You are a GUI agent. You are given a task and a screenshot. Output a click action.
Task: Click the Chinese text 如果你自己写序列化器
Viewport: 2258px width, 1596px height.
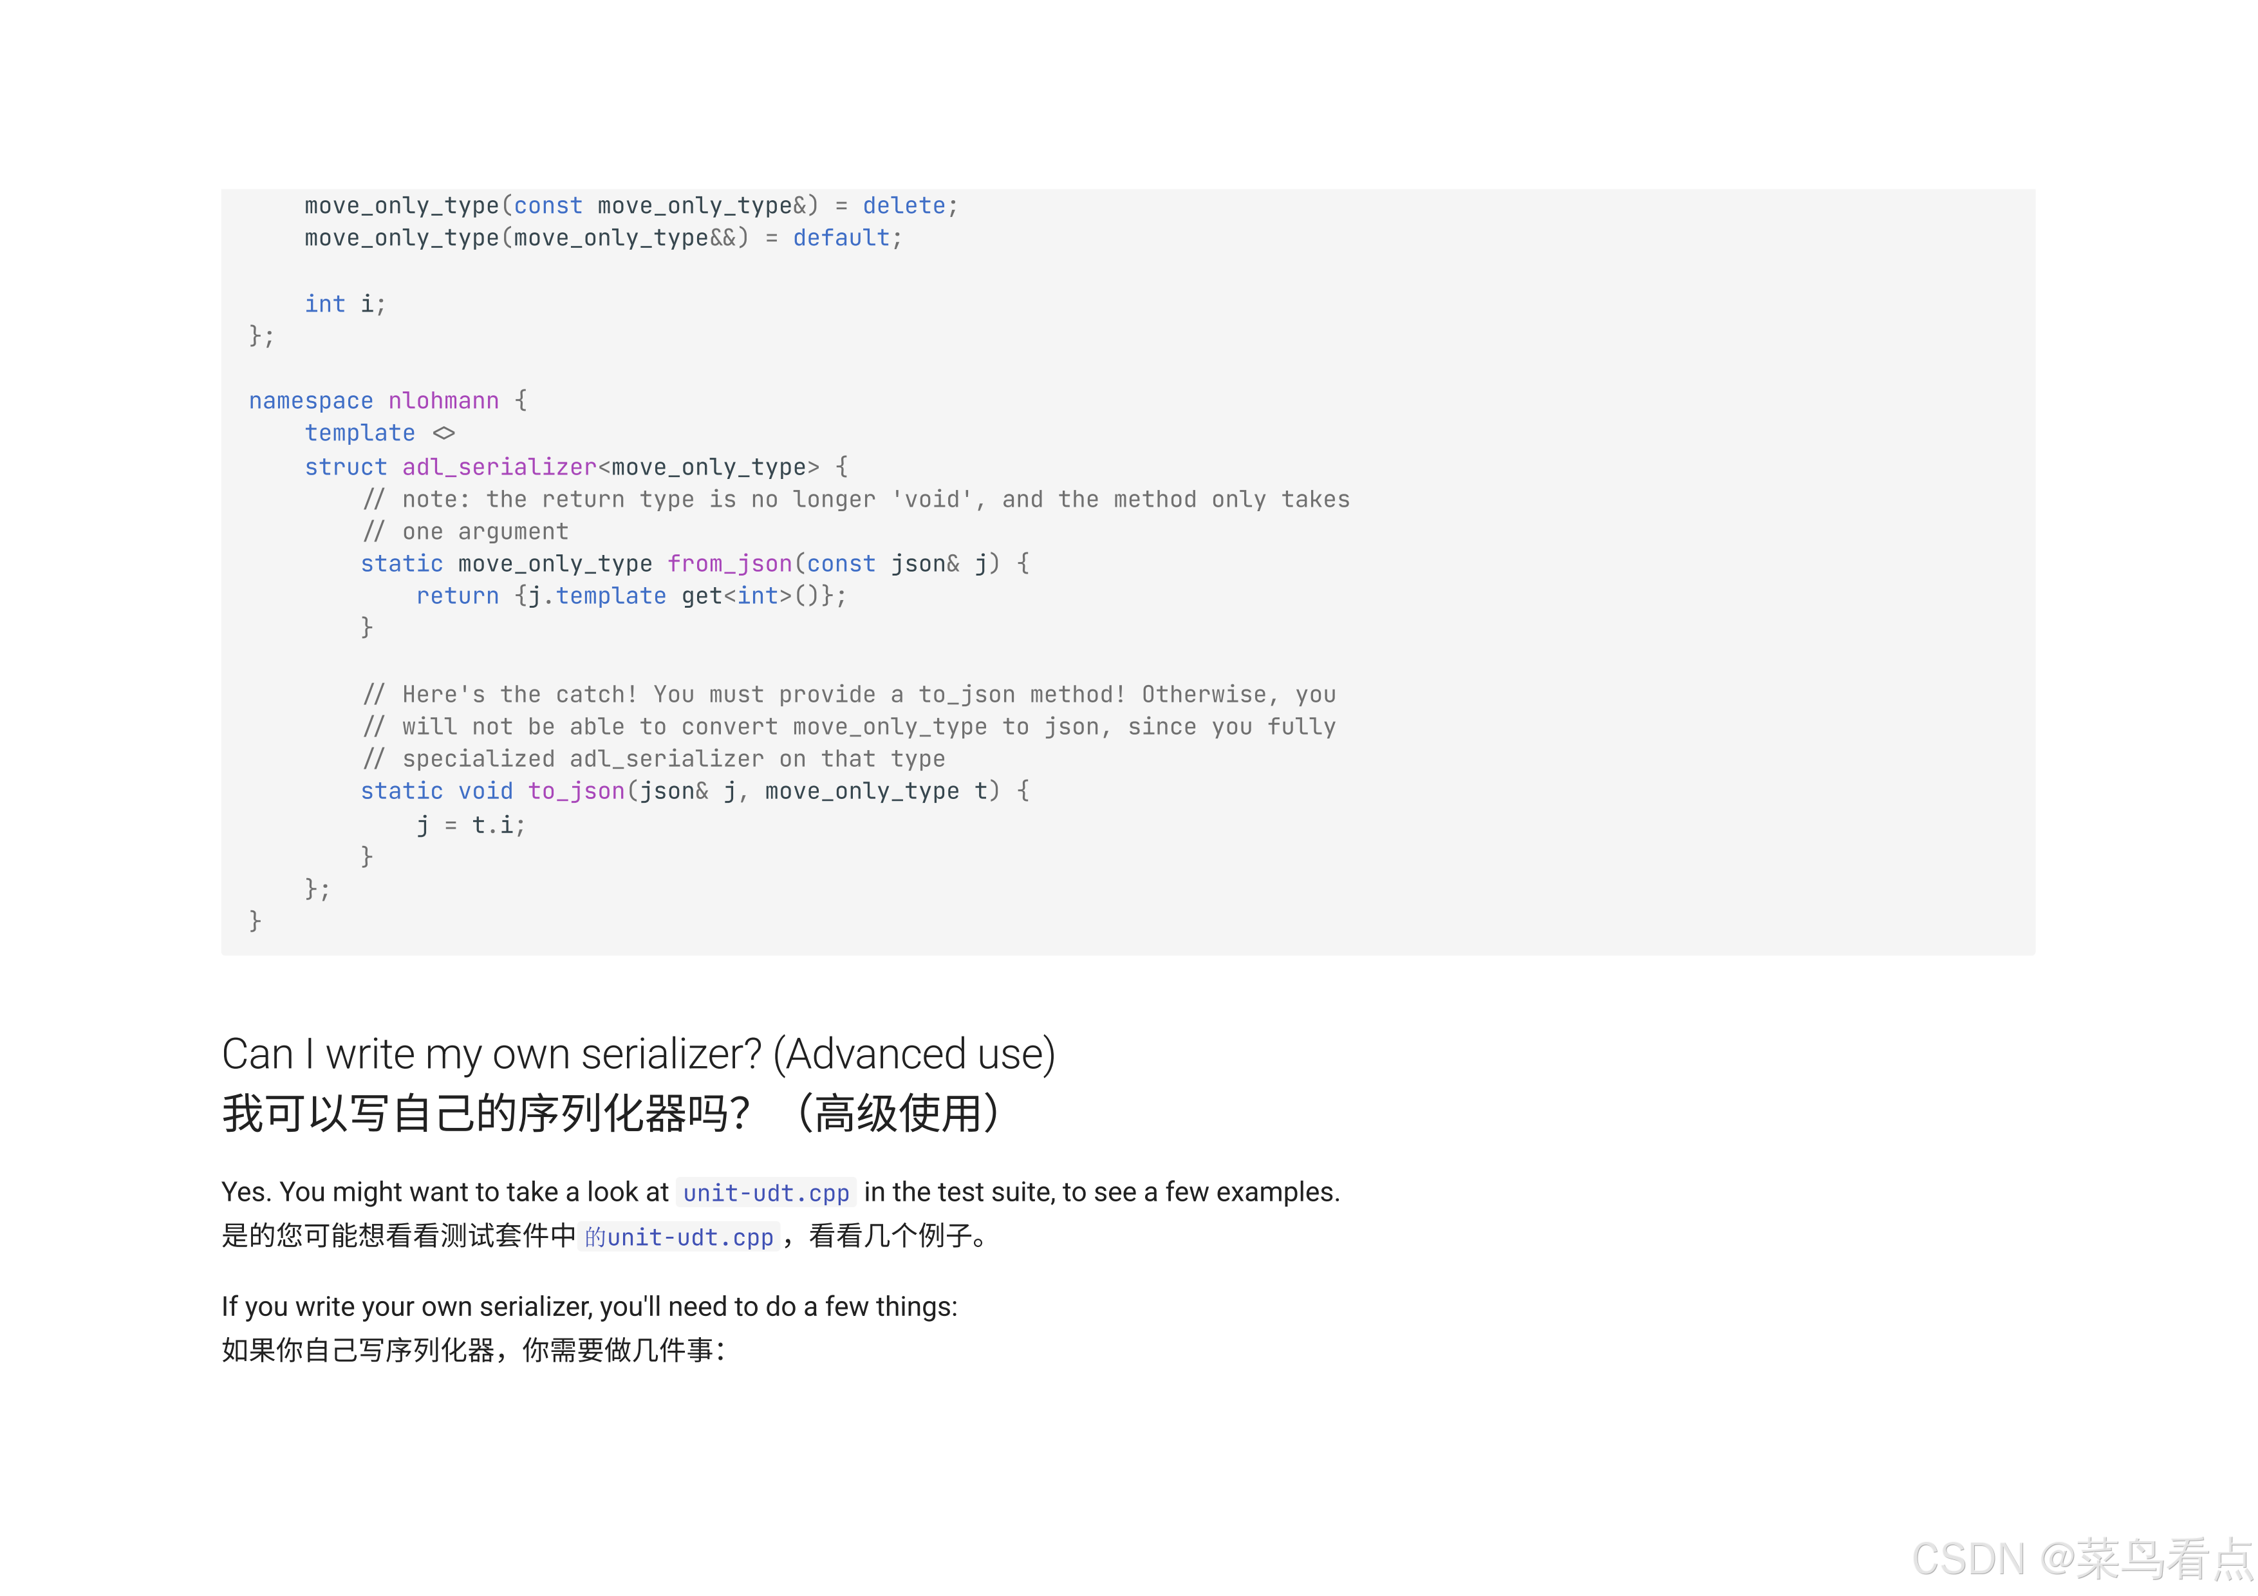point(472,1350)
